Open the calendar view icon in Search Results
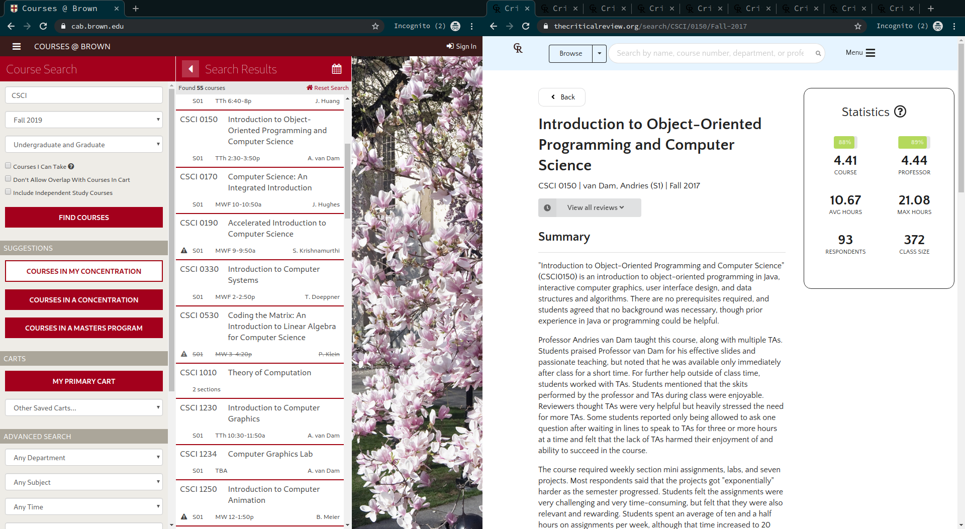The height and width of the screenshot is (529, 965). click(337, 69)
